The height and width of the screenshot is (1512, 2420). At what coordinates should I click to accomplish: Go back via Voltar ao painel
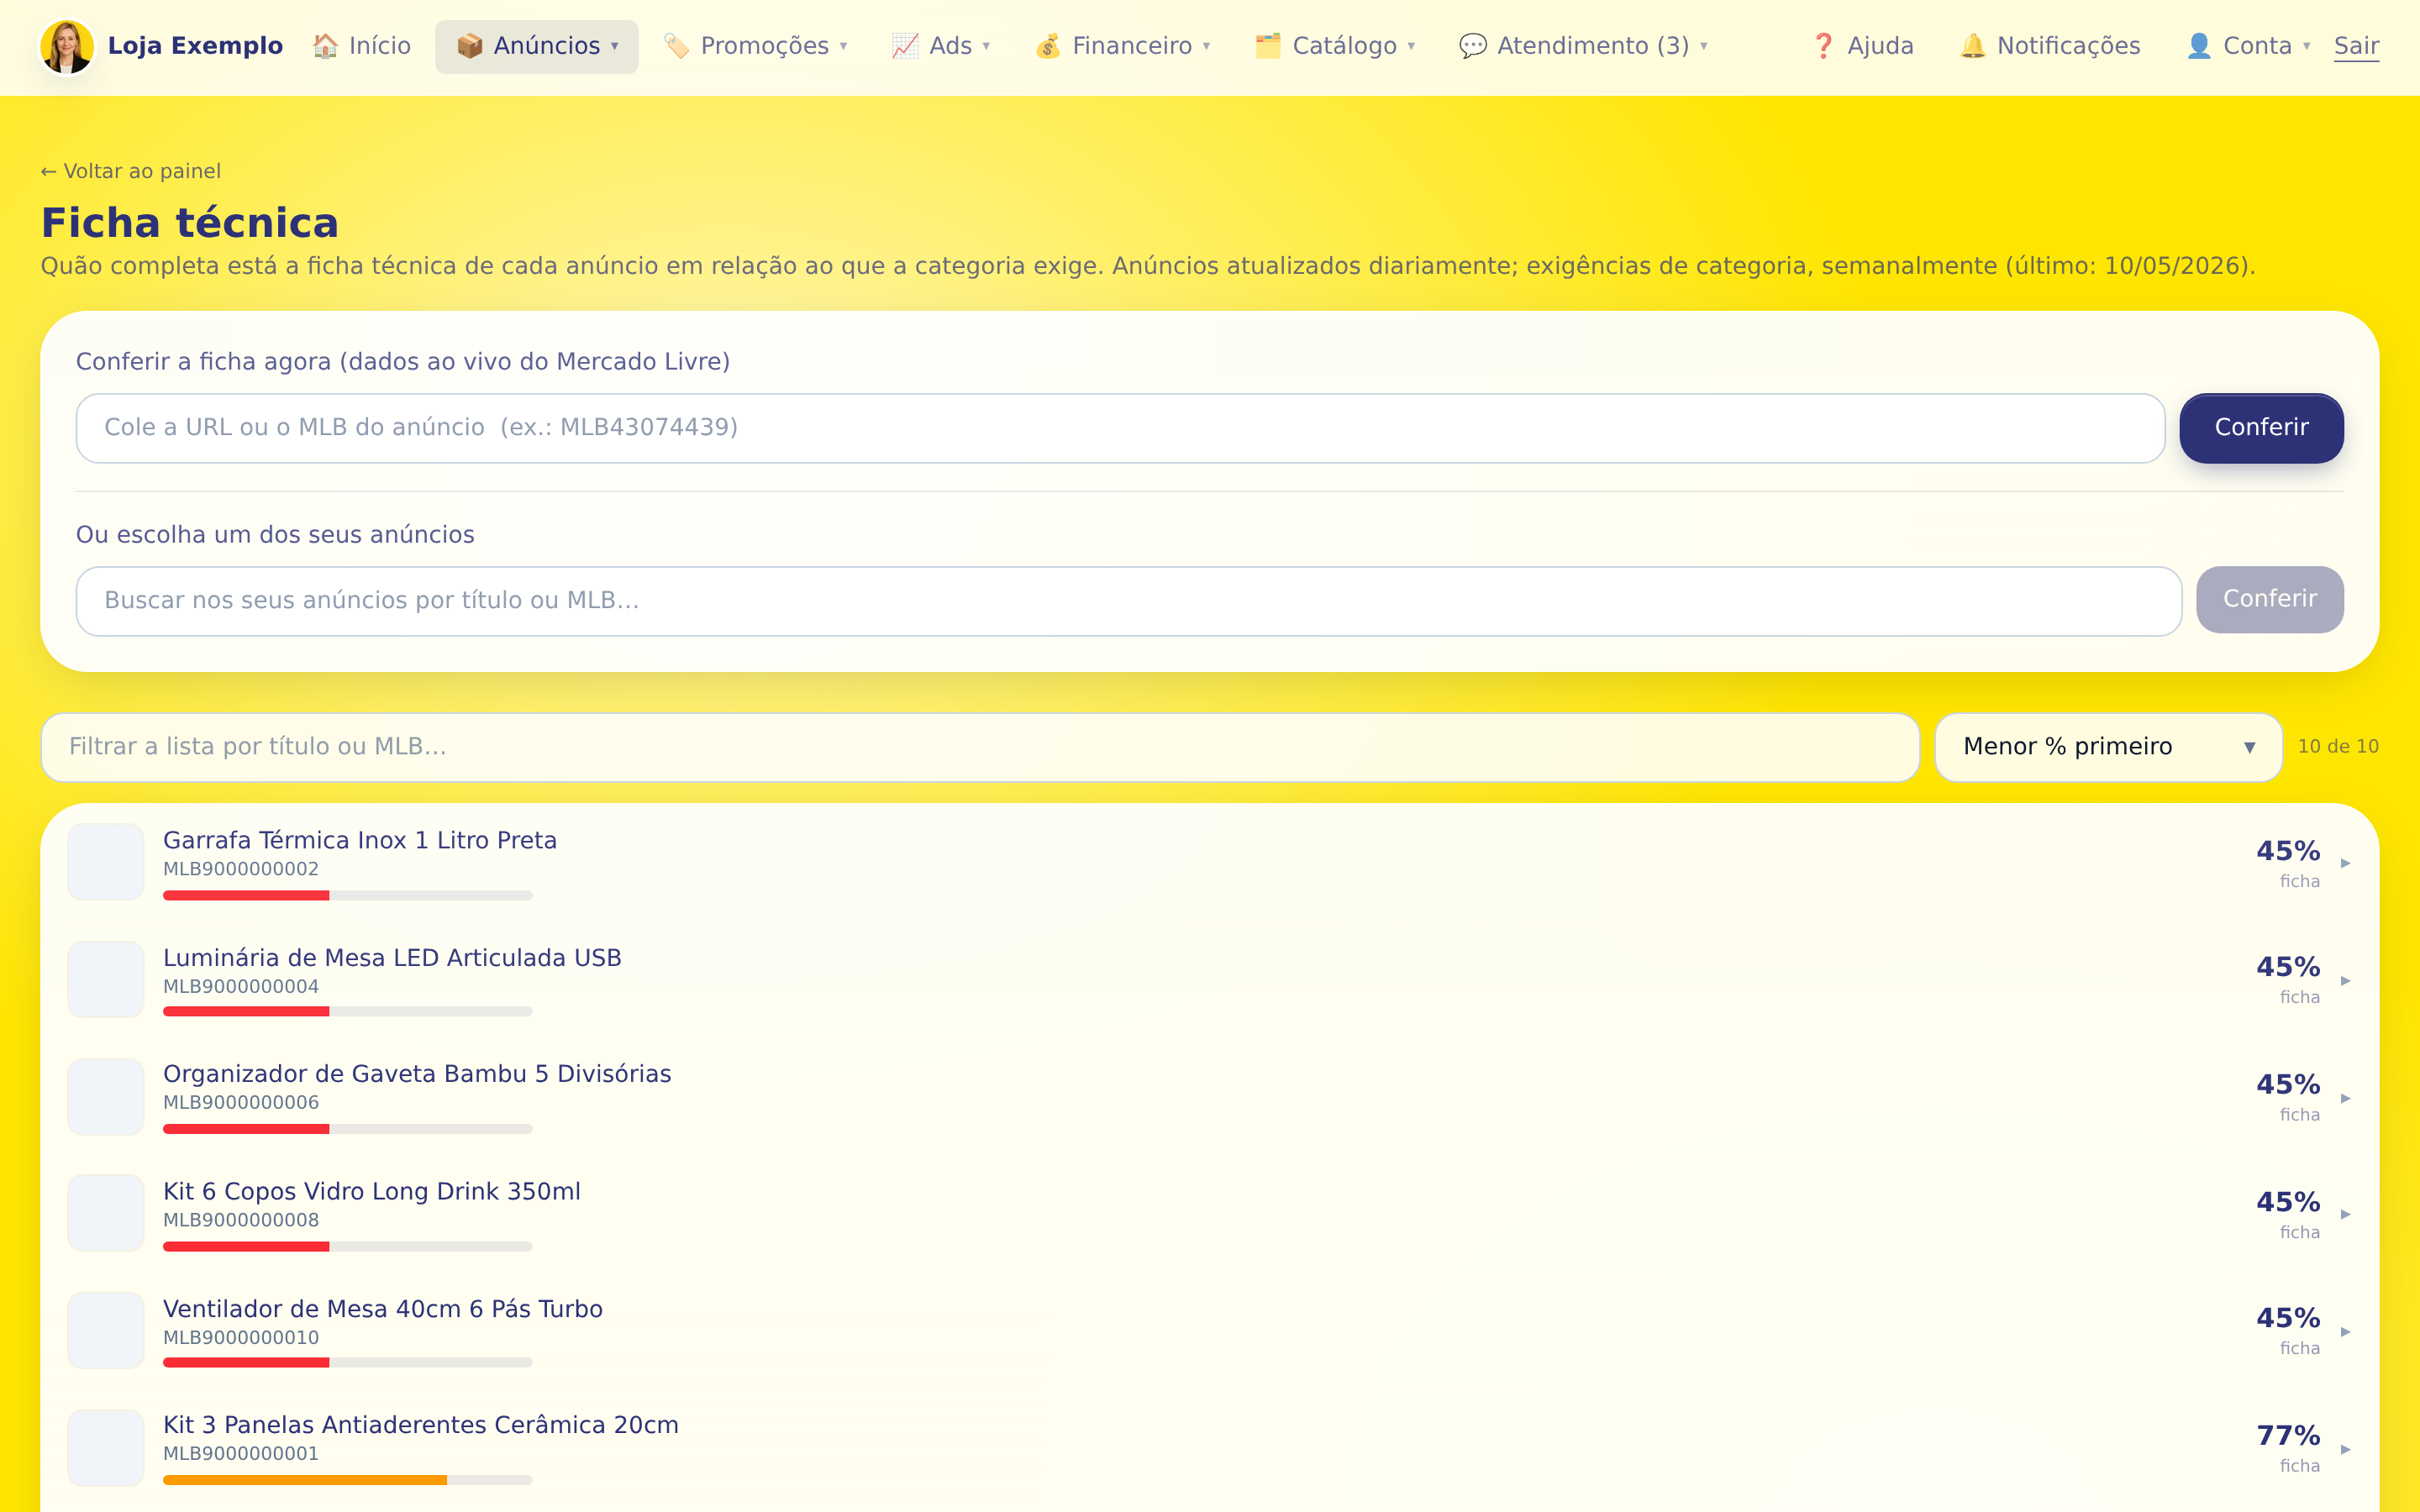click(x=130, y=171)
